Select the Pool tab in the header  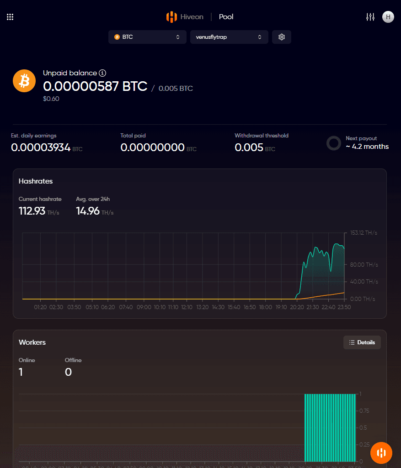226,16
